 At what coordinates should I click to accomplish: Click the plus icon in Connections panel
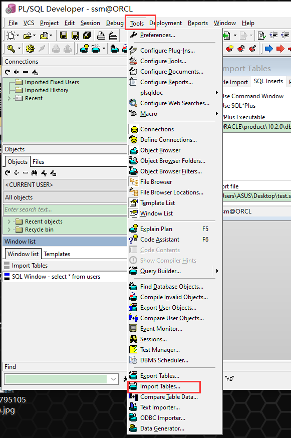[x=17, y=72]
